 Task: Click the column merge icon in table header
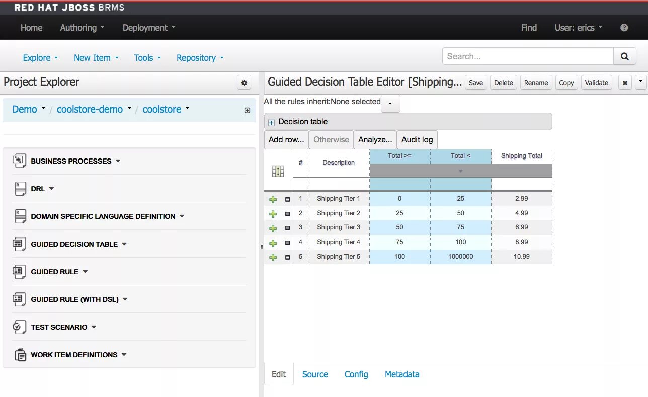(x=278, y=171)
